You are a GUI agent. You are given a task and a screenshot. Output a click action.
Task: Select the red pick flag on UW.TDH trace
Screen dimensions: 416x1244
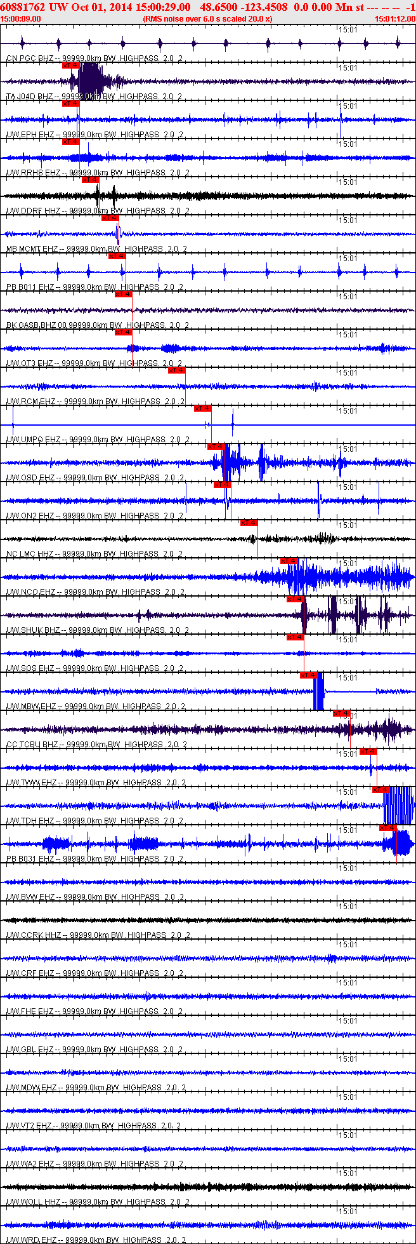tap(380, 789)
